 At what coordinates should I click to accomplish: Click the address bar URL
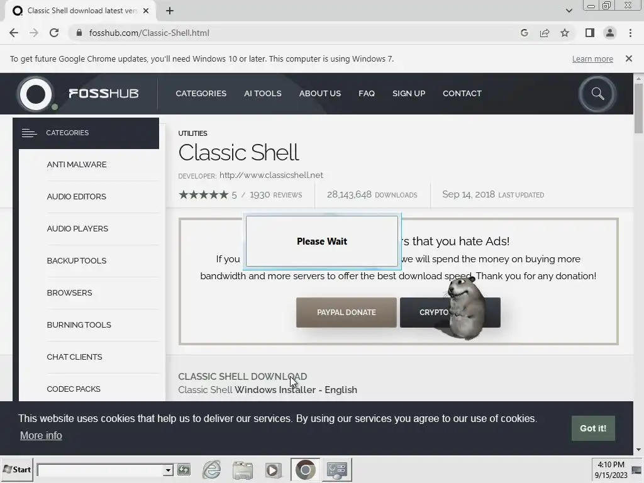click(149, 33)
